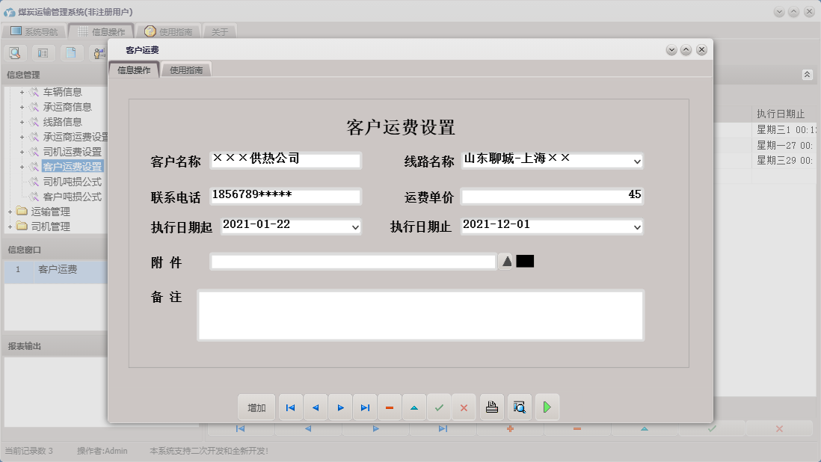The width and height of the screenshot is (821, 462).
Task: Select the magnifier search icon on the left toolbar
Action: [15, 53]
